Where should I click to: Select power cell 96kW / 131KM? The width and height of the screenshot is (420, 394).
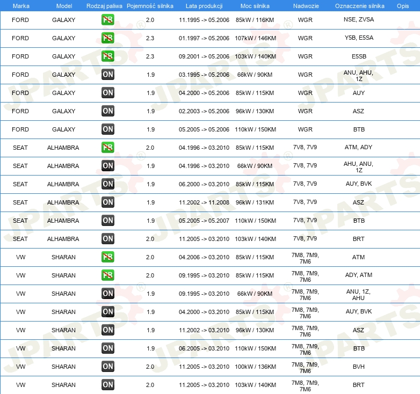(255, 202)
